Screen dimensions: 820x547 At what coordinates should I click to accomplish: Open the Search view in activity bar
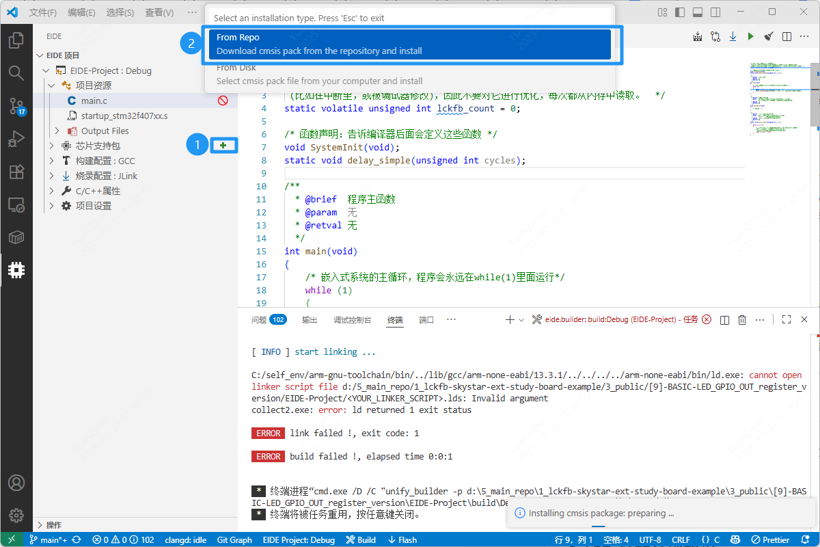(x=16, y=72)
